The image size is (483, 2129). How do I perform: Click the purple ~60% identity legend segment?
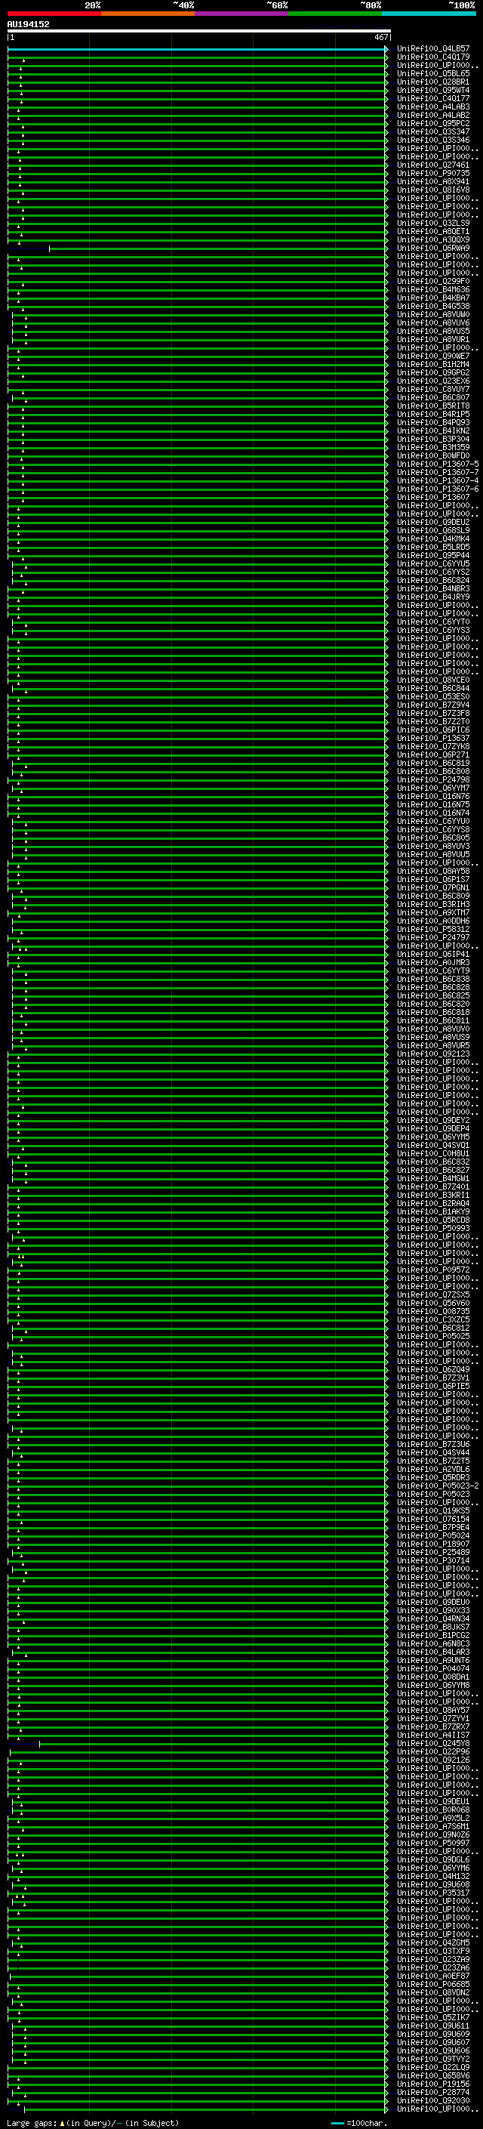[x=242, y=14]
